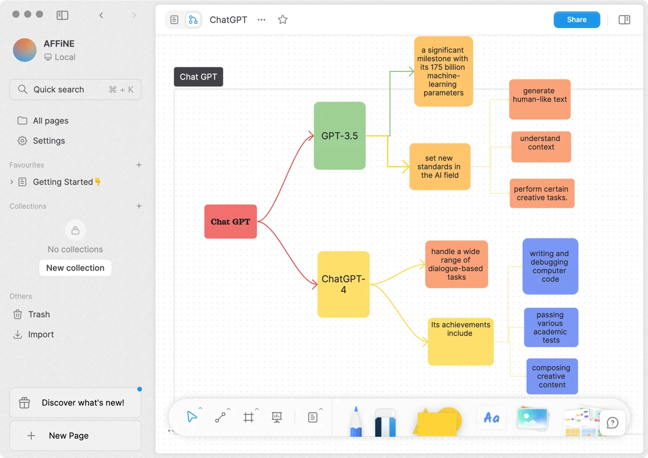
Task: Choose the Select cursor tool
Action: 192,417
